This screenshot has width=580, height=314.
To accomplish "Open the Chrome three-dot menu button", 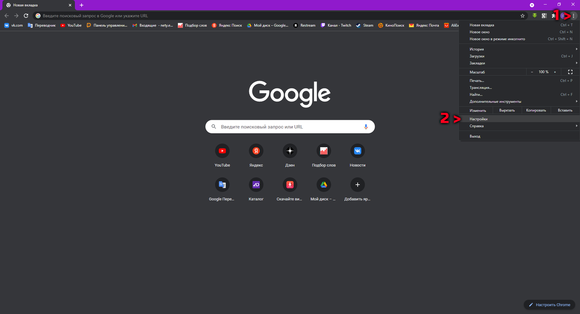I will coord(573,16).
